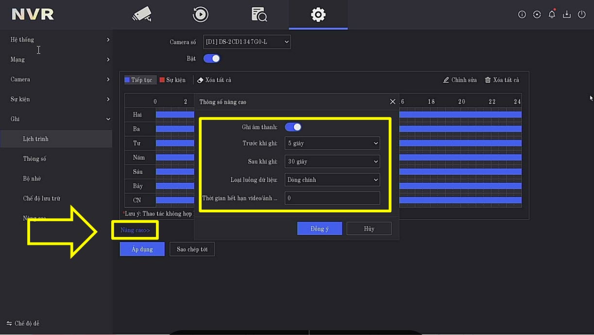Switch mode via Chế độ dễ

[23, 323]
